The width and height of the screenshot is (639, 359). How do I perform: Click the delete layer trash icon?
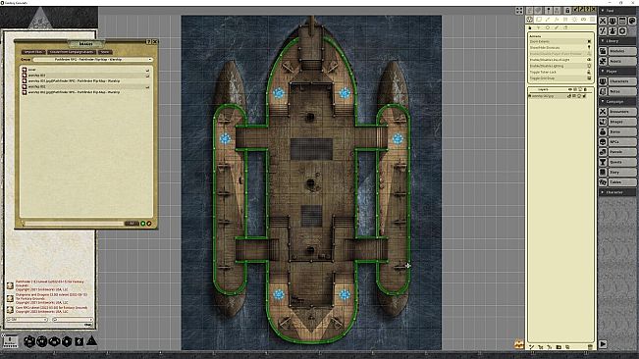click(x=590, y=347)
